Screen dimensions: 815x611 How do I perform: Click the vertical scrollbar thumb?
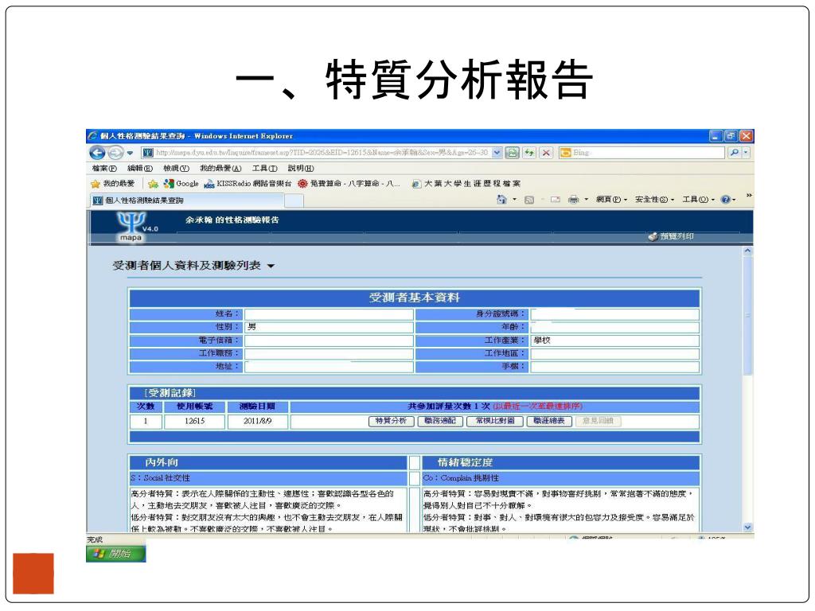pyautogui.click(x=748, y=315)
